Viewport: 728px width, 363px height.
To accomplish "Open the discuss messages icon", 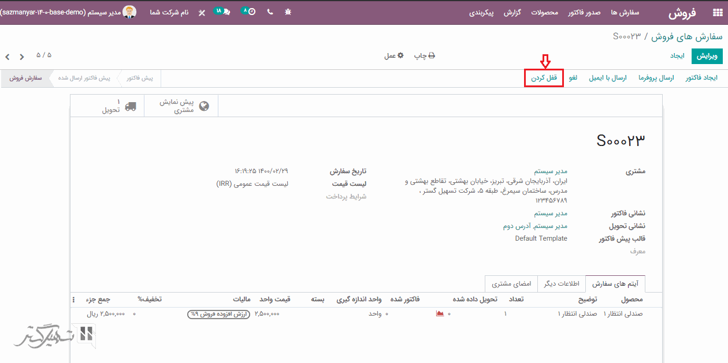I will point(222,12).
